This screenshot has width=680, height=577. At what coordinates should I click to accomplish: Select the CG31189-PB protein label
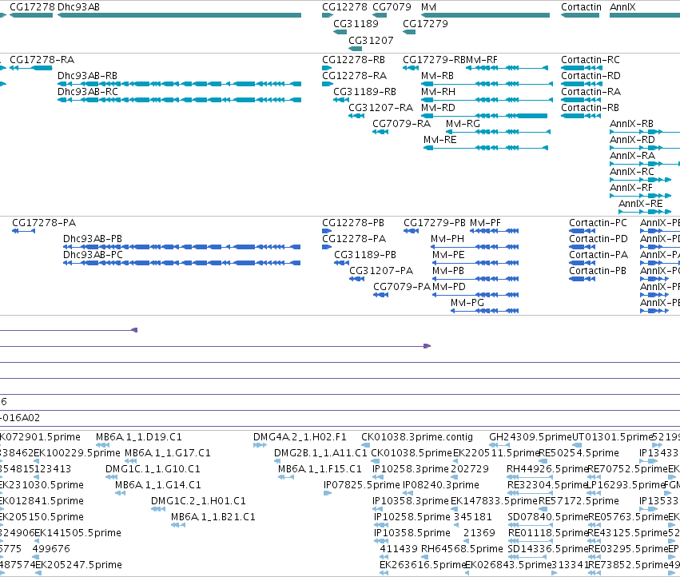click(365, 255)
